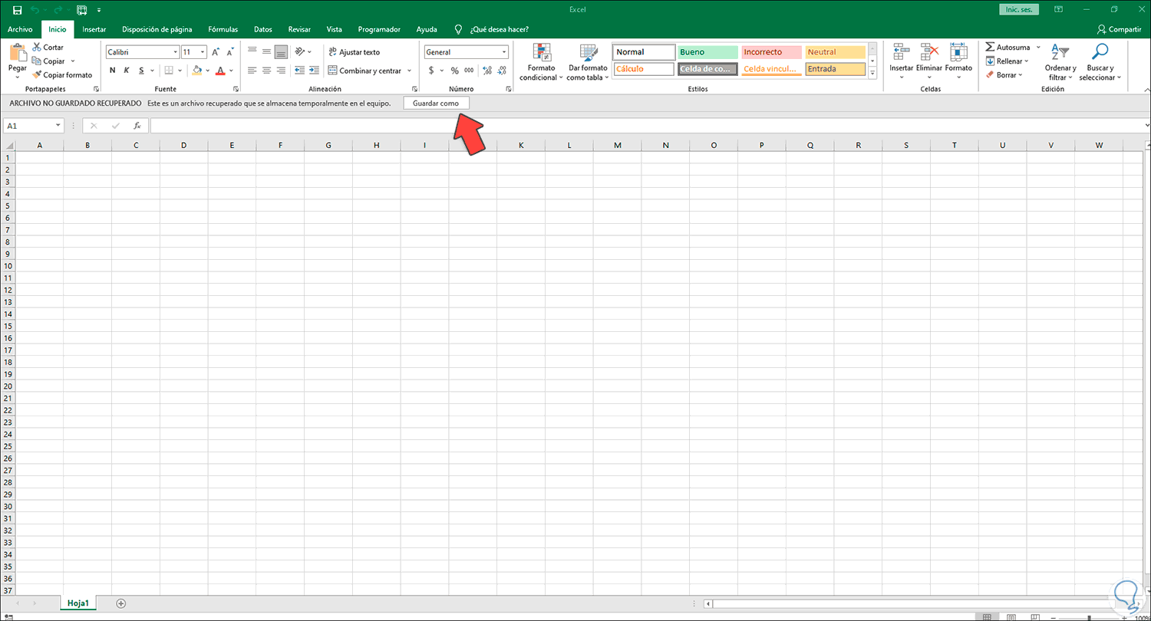Open the Formato condicional tool
Viewport: 1151px width, 621px height.
[x=541, y=61]
